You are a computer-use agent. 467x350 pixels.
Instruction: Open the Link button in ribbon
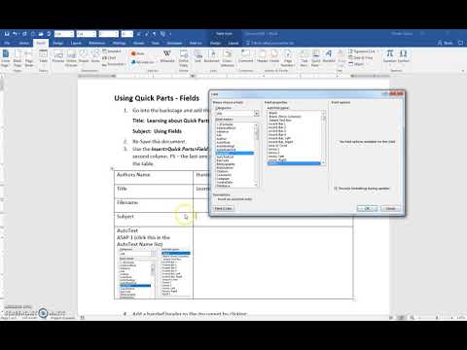[198, 56]
